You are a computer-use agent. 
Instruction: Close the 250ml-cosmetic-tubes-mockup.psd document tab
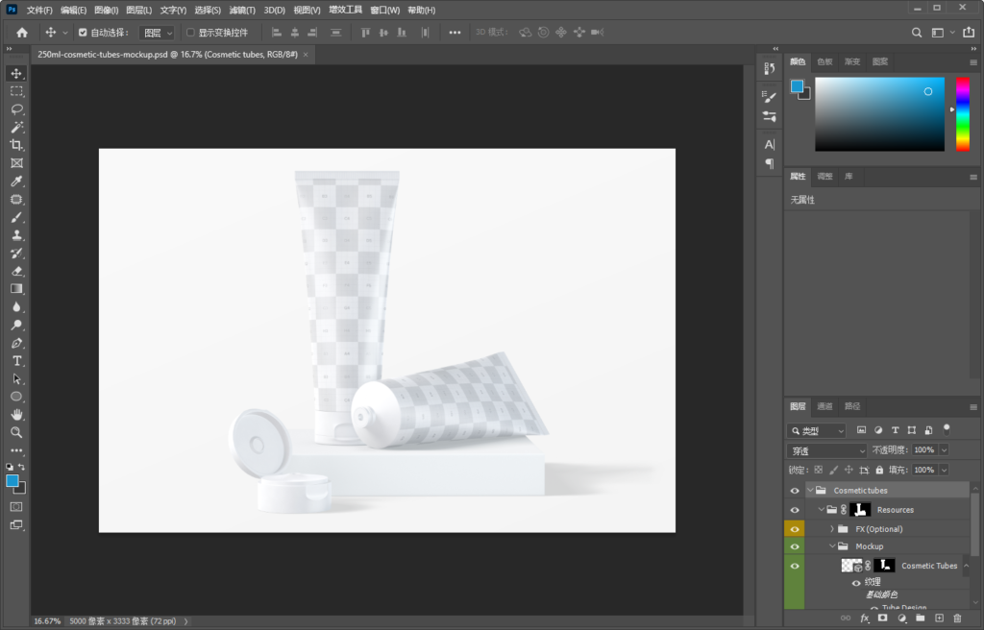tap(306, 55)
